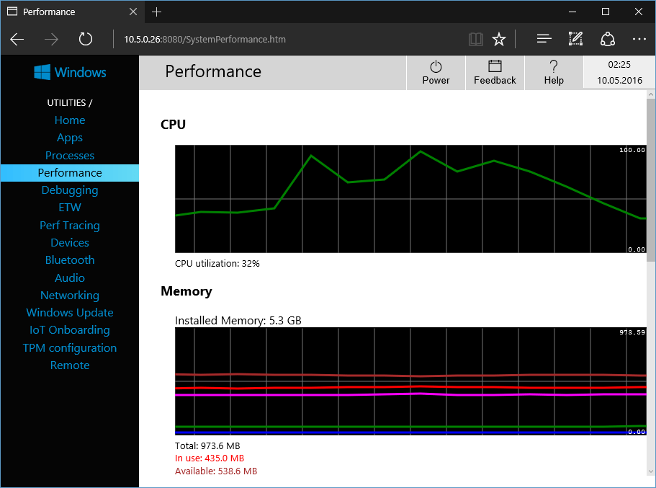Image resolution: width=656 pixels, height=488 pixels.
Task: Click the Share icon in toolbar
Action: point(607,39)
